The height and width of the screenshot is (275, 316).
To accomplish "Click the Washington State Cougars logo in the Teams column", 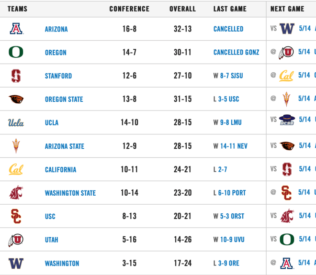I will coord(16,193).
